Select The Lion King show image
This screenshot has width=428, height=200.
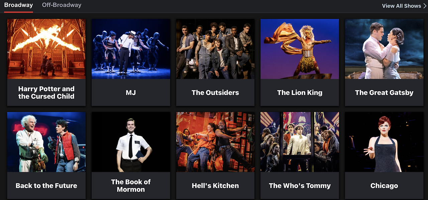click(x=300, y=49)
